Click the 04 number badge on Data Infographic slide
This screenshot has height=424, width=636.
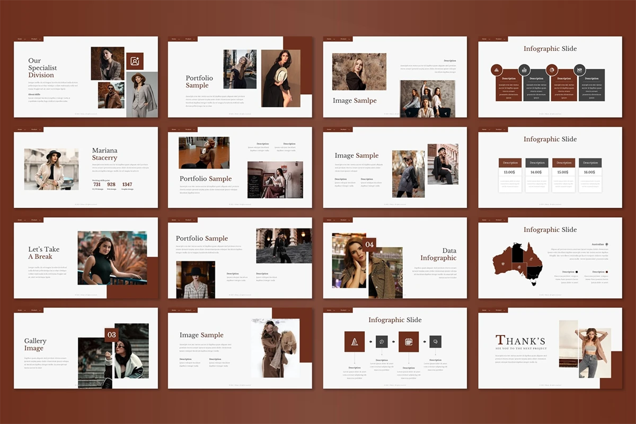370,244
